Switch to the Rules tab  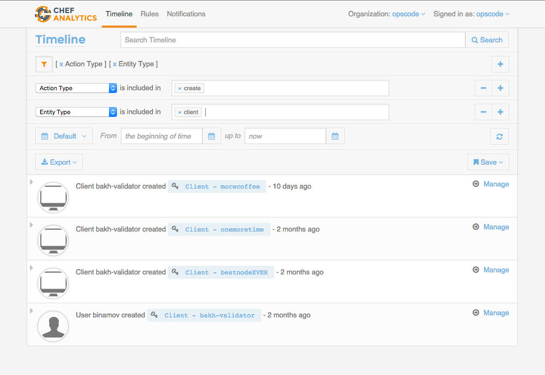149,14
